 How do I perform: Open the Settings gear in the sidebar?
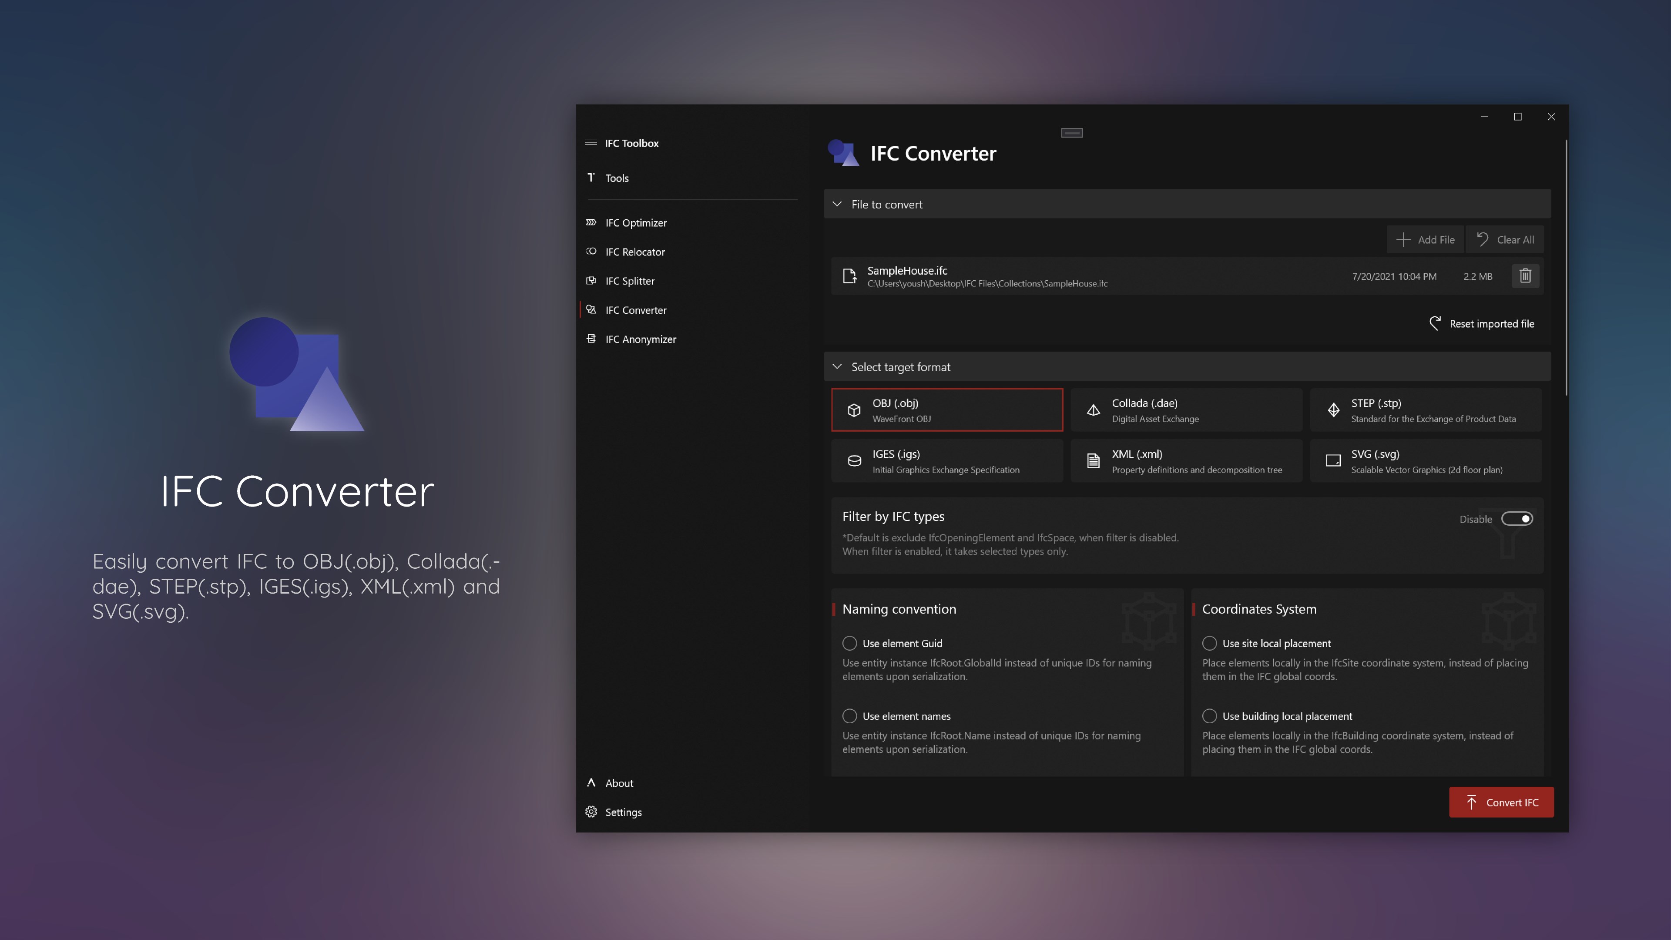point(592,812)
